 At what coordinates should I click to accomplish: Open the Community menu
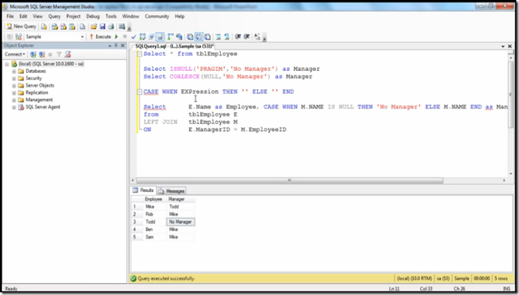click(157, 16)
